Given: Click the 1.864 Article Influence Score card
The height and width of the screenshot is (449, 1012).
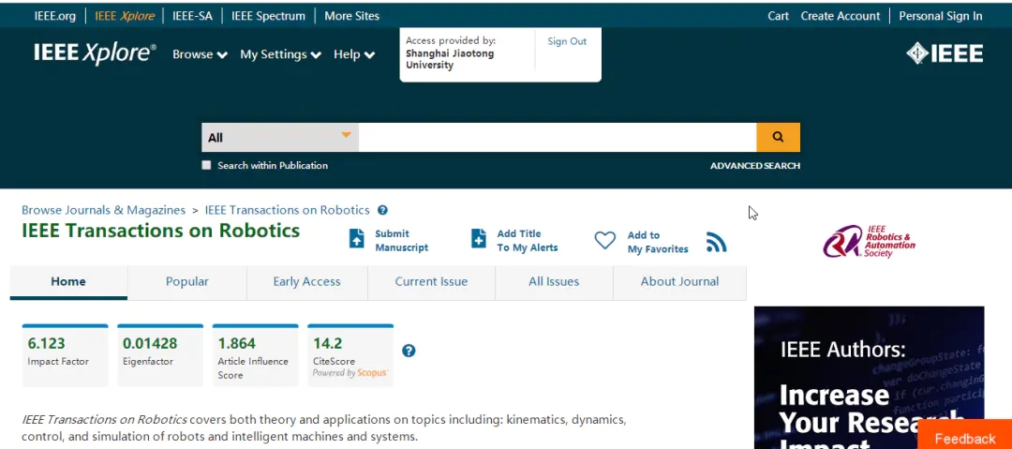Looking at the screenshot, I should point(256,355).
